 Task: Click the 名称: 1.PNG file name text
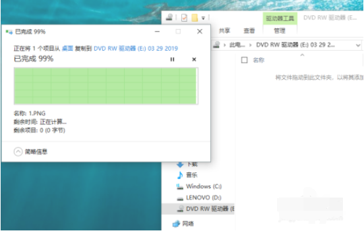click(x=30, y=113)
